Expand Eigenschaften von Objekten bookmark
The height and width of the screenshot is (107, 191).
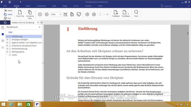[x=7, y=43]
